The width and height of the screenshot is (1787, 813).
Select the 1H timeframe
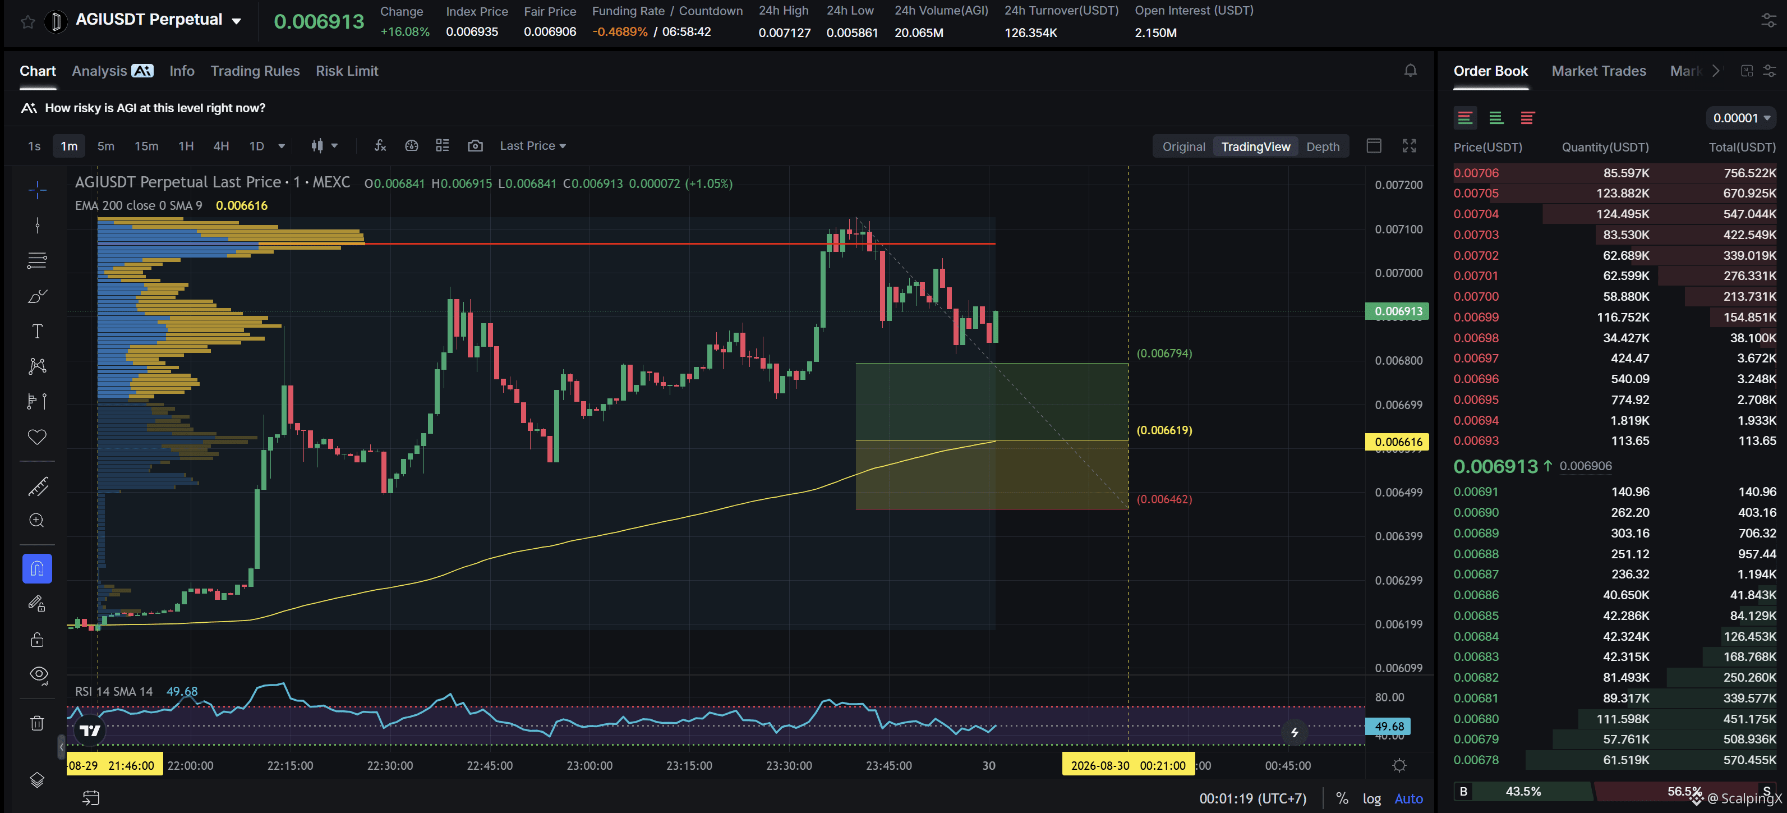click(x=186, y=146)
